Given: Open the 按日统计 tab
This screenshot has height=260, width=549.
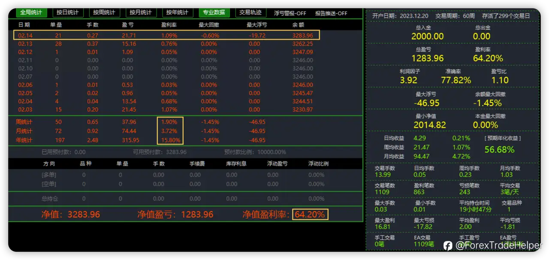Looking at the screenshot, I should [x=68, y=12].
